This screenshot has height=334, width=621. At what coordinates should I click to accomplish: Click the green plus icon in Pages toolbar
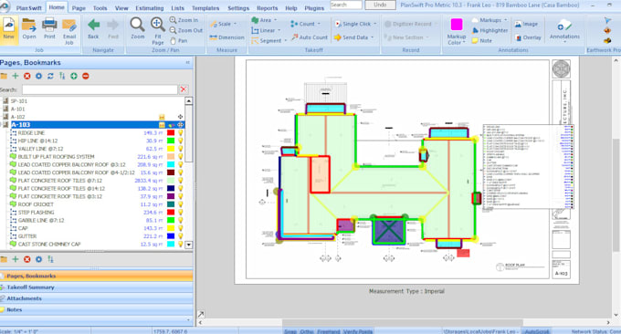15,76
